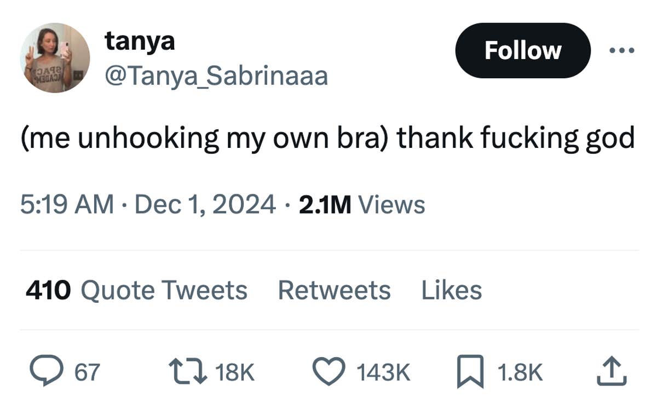Click the 143K like count
Viewport: 657px width, 408px height.
click(x=383, y=371)
